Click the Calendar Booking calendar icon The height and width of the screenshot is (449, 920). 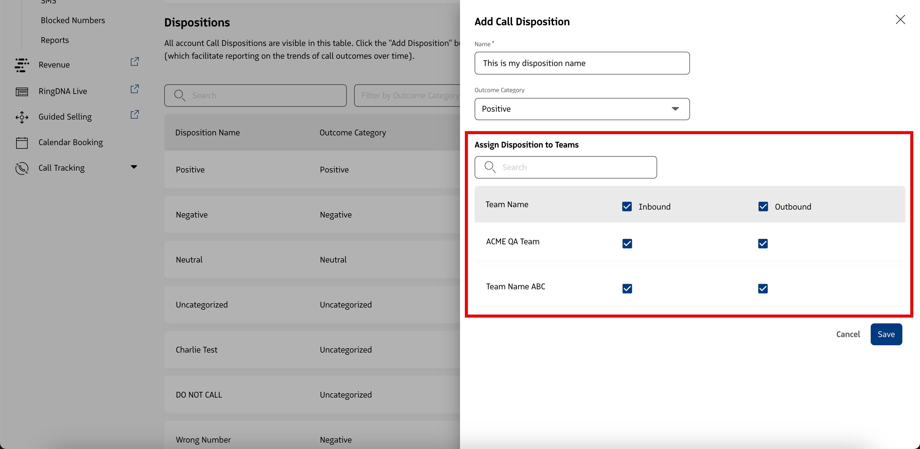[22, 143]
